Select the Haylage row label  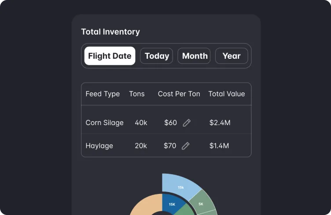tap(99, 146)
